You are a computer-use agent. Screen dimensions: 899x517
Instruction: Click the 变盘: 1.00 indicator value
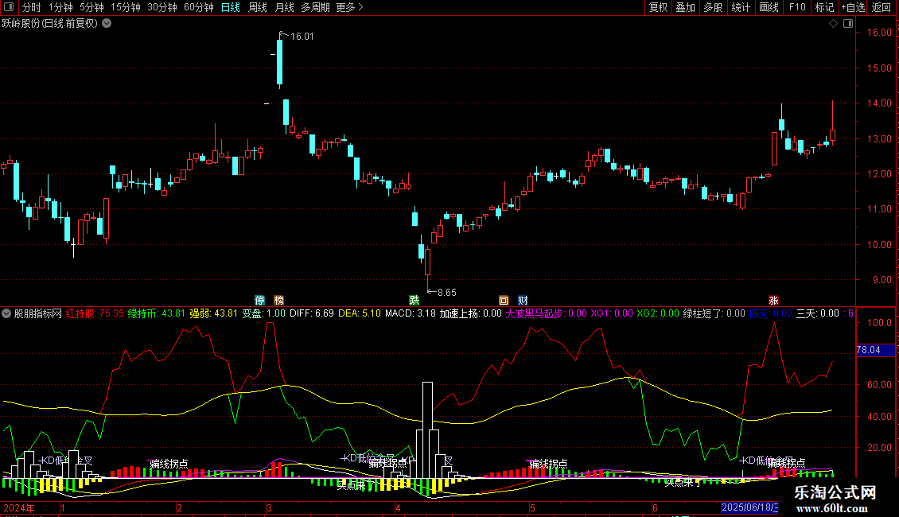pos(264,313)
